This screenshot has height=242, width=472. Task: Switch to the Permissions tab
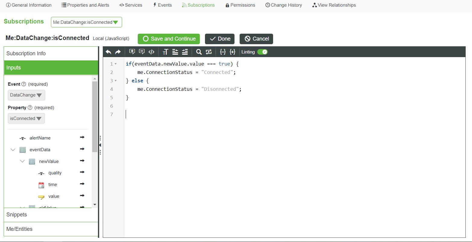(x=240, y=5)
